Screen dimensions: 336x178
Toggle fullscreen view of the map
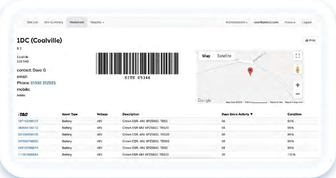click(x=298, y=56)
